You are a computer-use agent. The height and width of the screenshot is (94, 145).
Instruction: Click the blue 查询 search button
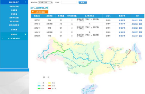[83, 2]
